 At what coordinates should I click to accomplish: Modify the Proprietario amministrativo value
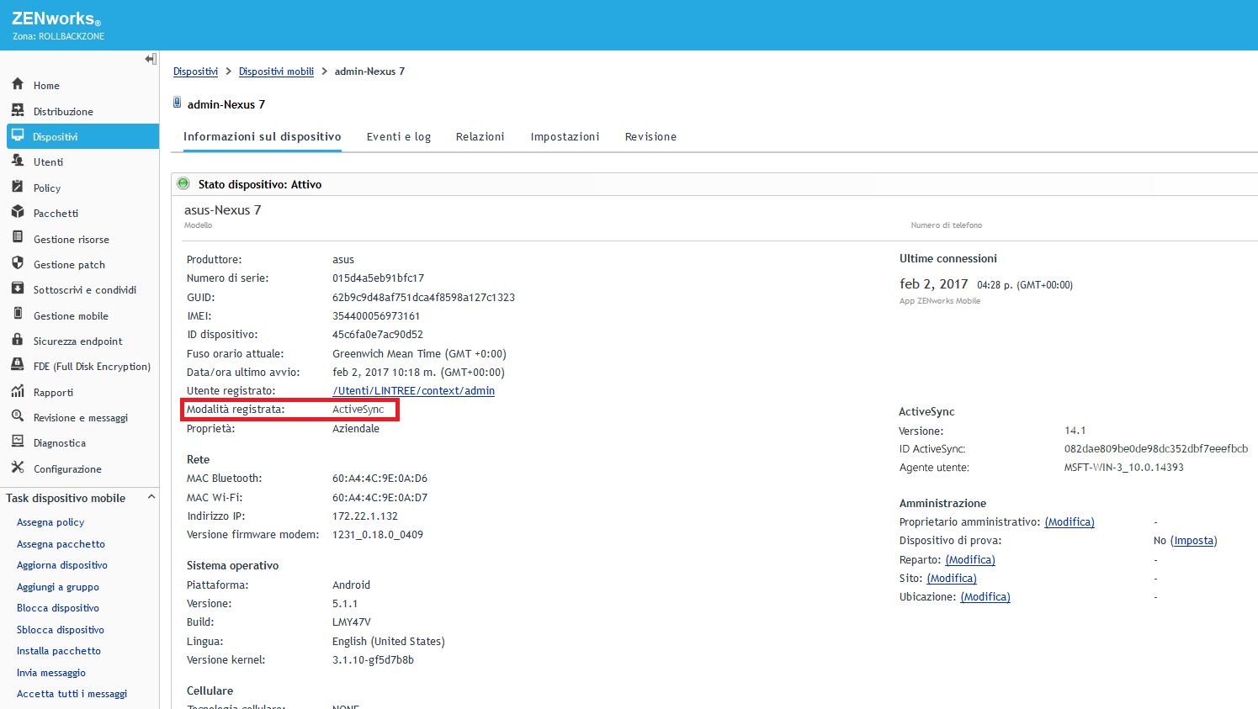pyautogui.click(x=1070, y=522)
